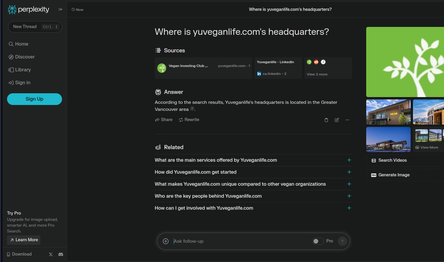Open Yuveganlife - LinkedIn source card
Image resolution: width=444 pixels, height=262 pixels.
(278, 68)
